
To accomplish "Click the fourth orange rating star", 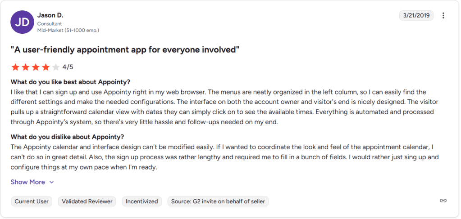I will coord(46,67).
